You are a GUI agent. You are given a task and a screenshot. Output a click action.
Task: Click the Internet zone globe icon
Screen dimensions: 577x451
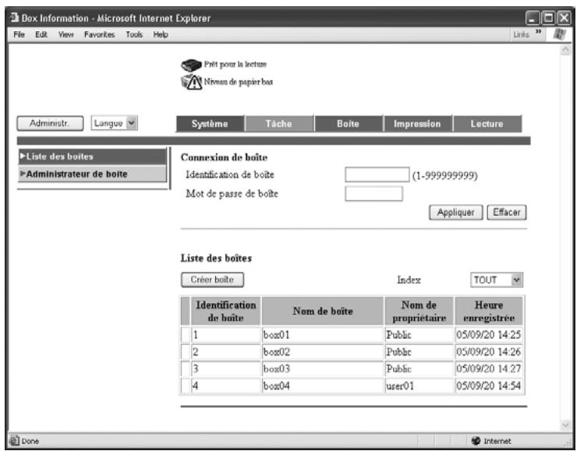point(476,440)
